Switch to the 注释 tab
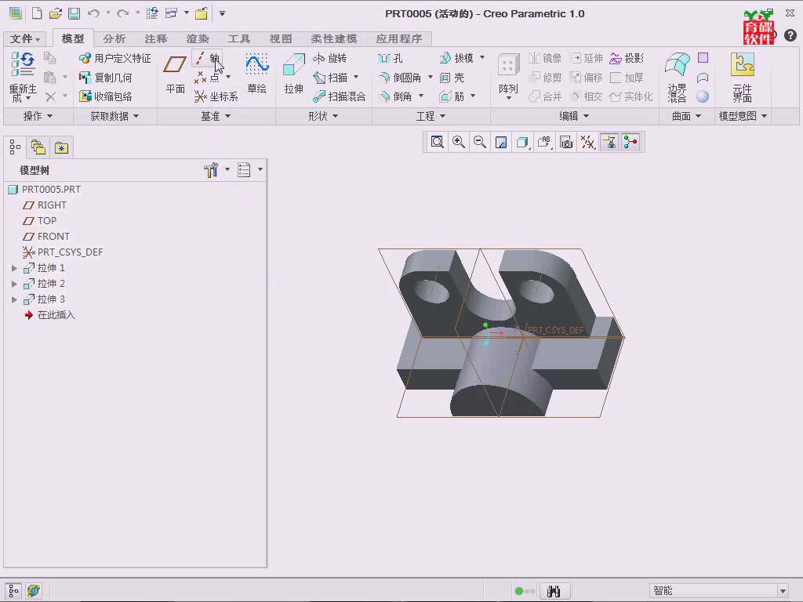Image resolution: width=803 pixels, height=602 pixels. [156, 38]
